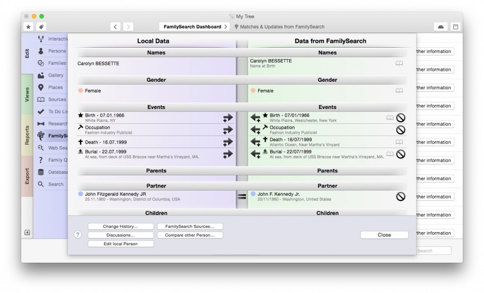The image size is (484, 293).
Task: Click the Search field in the main window
Action: click(433, 250)
